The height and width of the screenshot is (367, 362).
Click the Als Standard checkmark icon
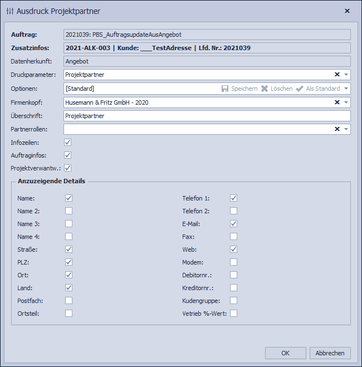[x=300, y=89]
